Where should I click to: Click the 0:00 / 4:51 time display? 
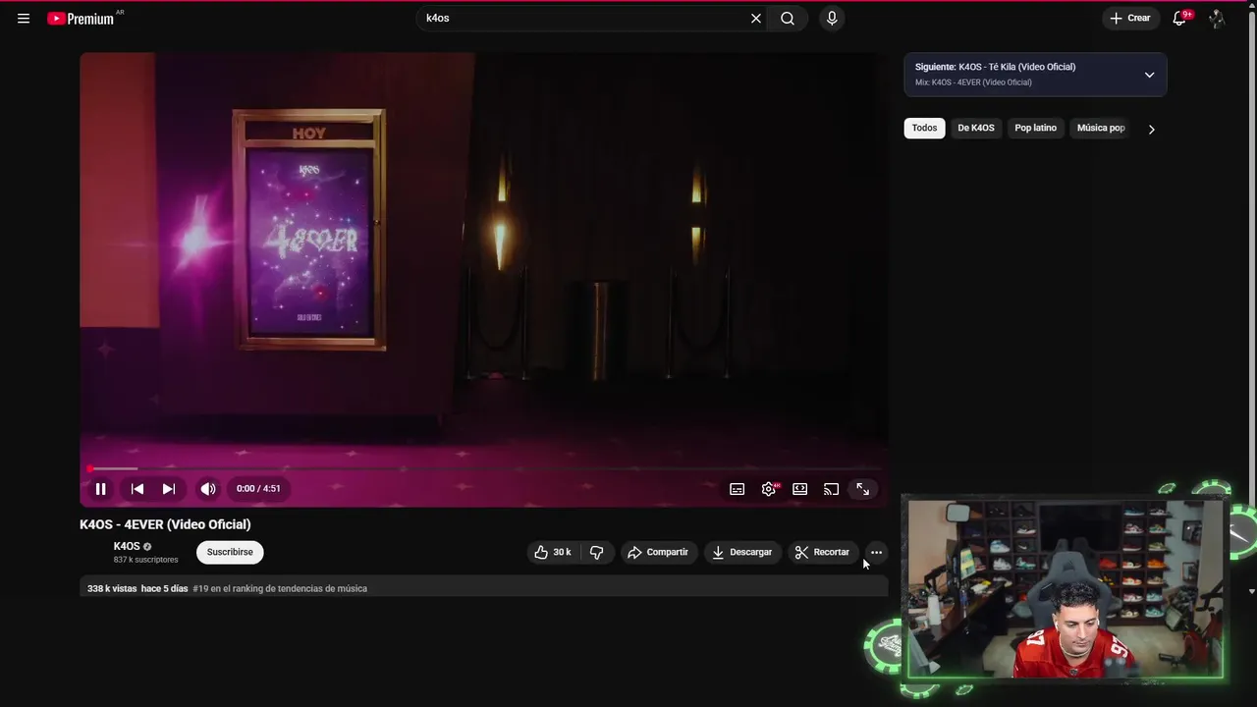coord(258,489)
